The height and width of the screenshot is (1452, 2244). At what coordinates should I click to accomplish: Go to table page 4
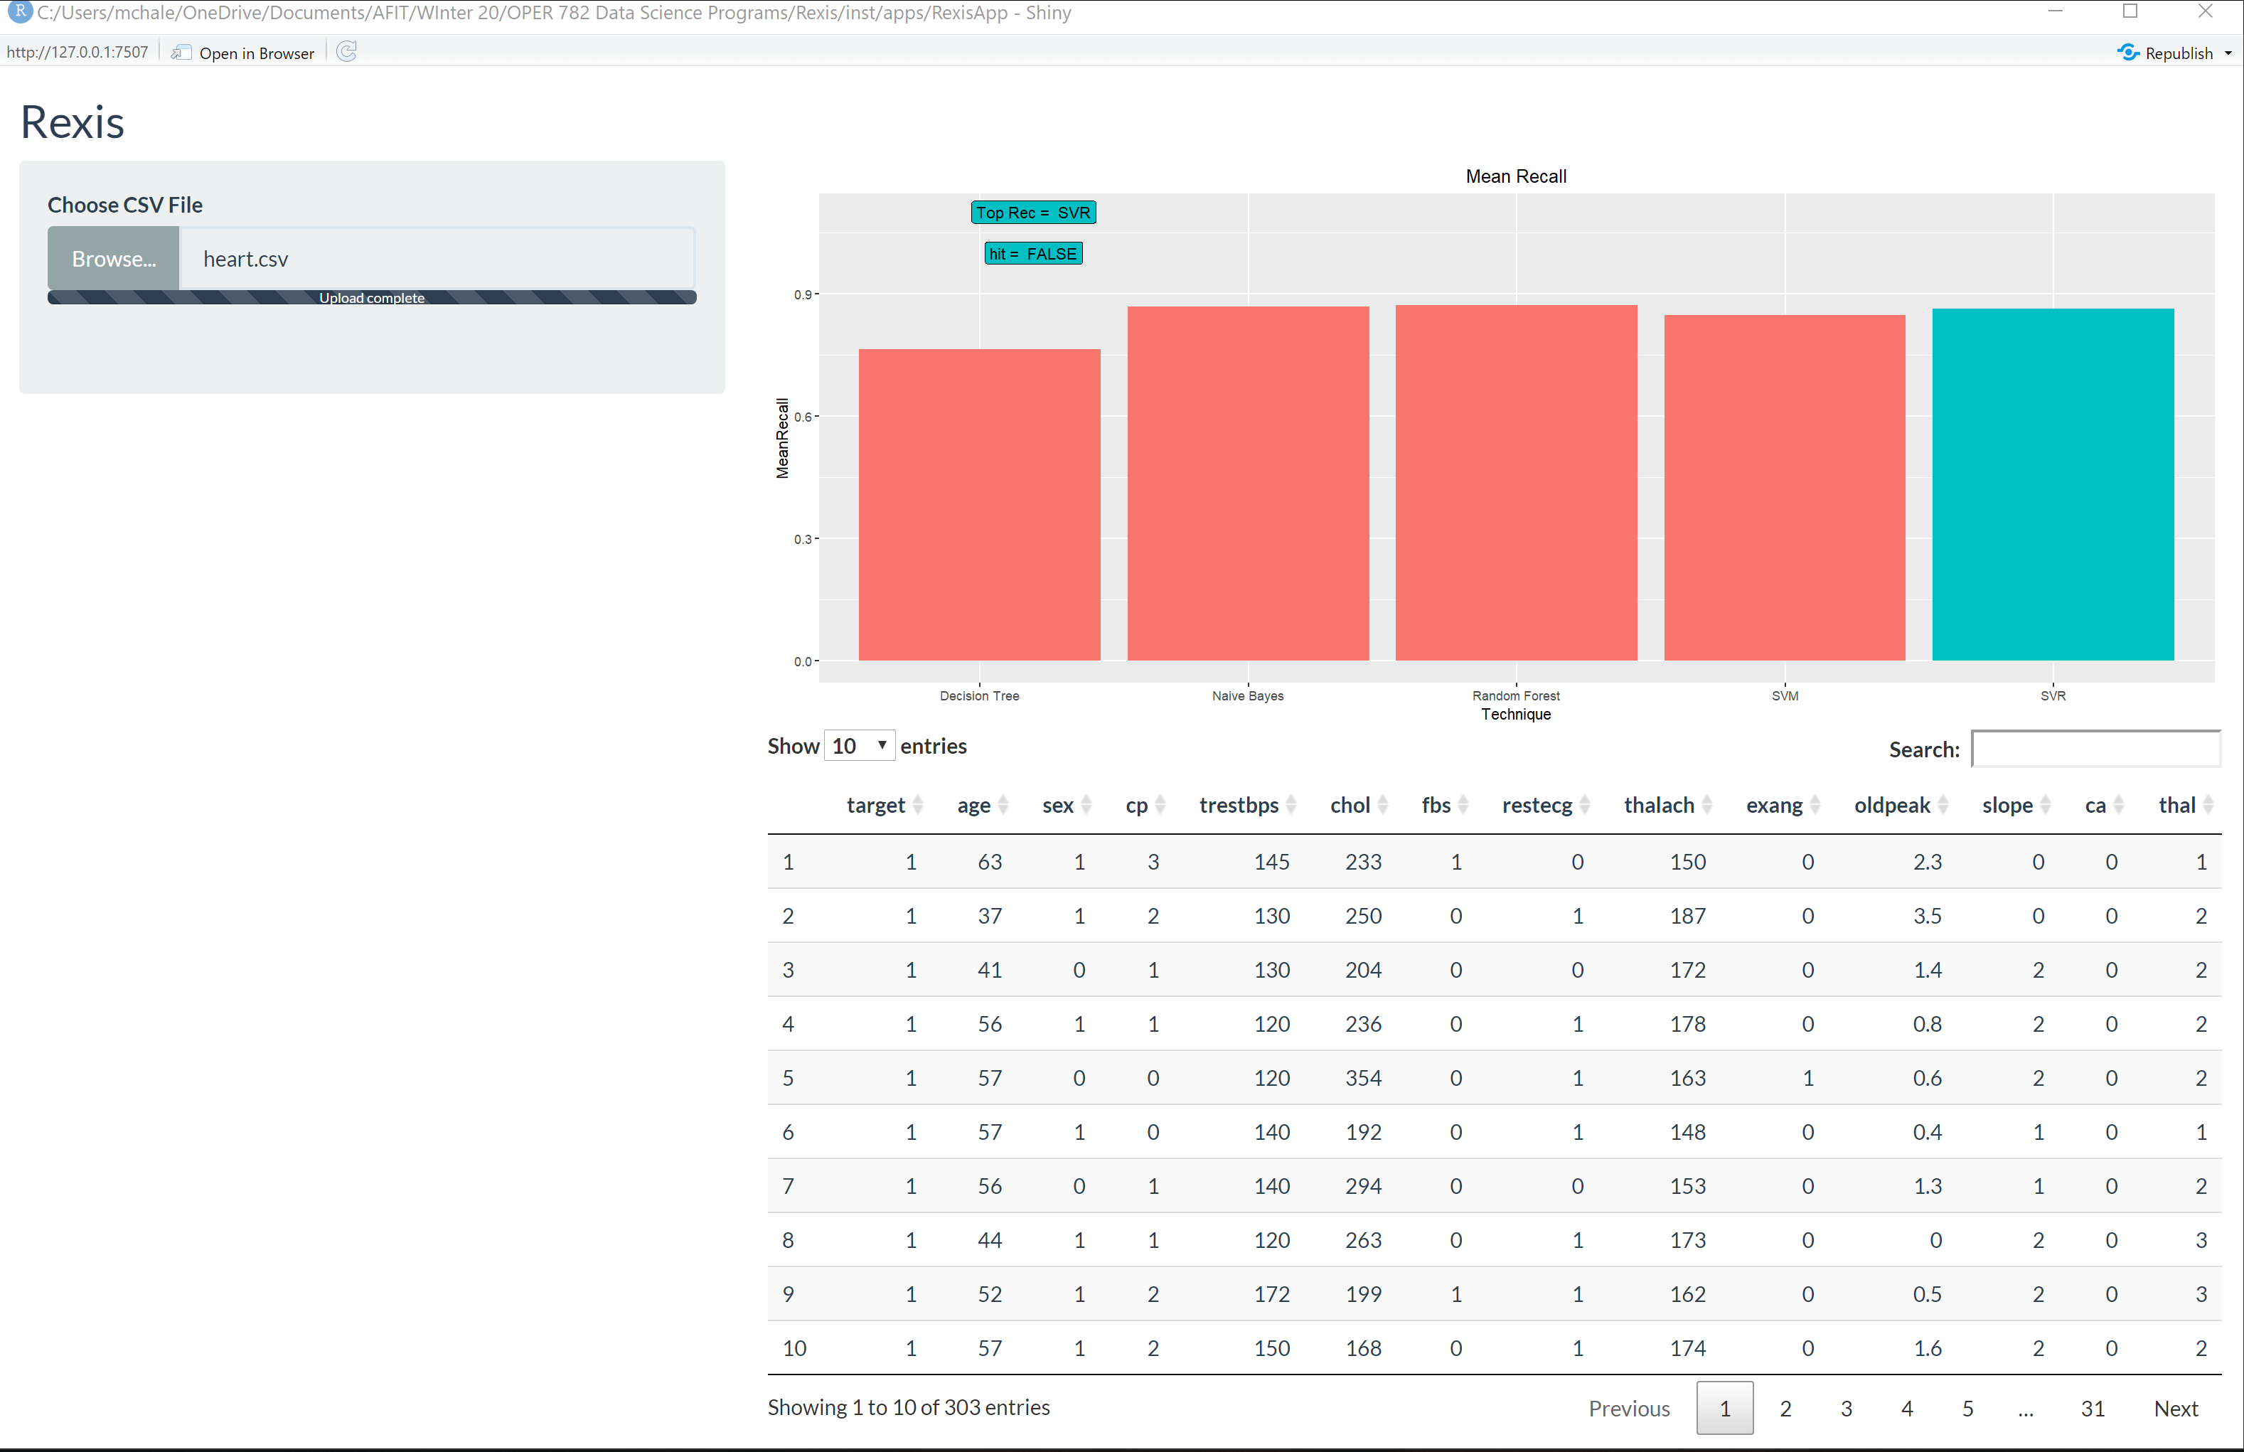point(1906,1408)
